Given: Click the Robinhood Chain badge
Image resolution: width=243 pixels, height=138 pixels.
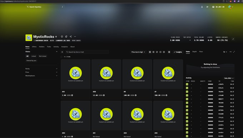Looking at the screenshot, I should (41, 40).
